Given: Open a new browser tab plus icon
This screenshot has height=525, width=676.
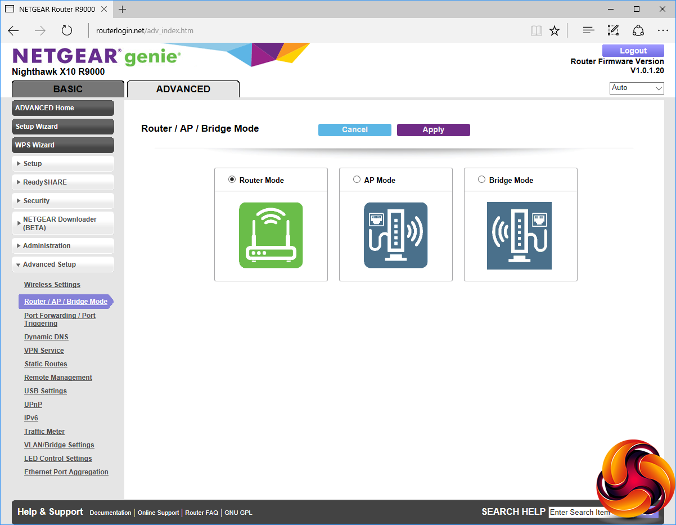Looking at the screenshot, I should click(123, 9).
